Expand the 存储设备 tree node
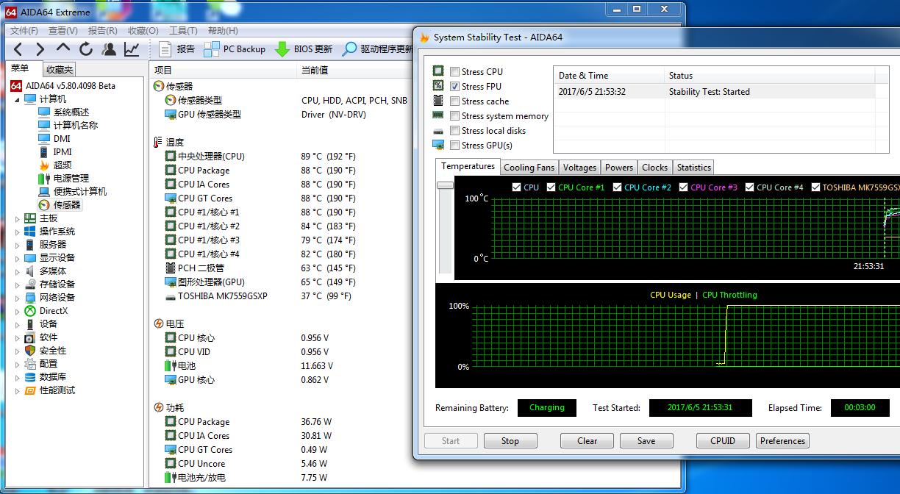 (18, 284)
